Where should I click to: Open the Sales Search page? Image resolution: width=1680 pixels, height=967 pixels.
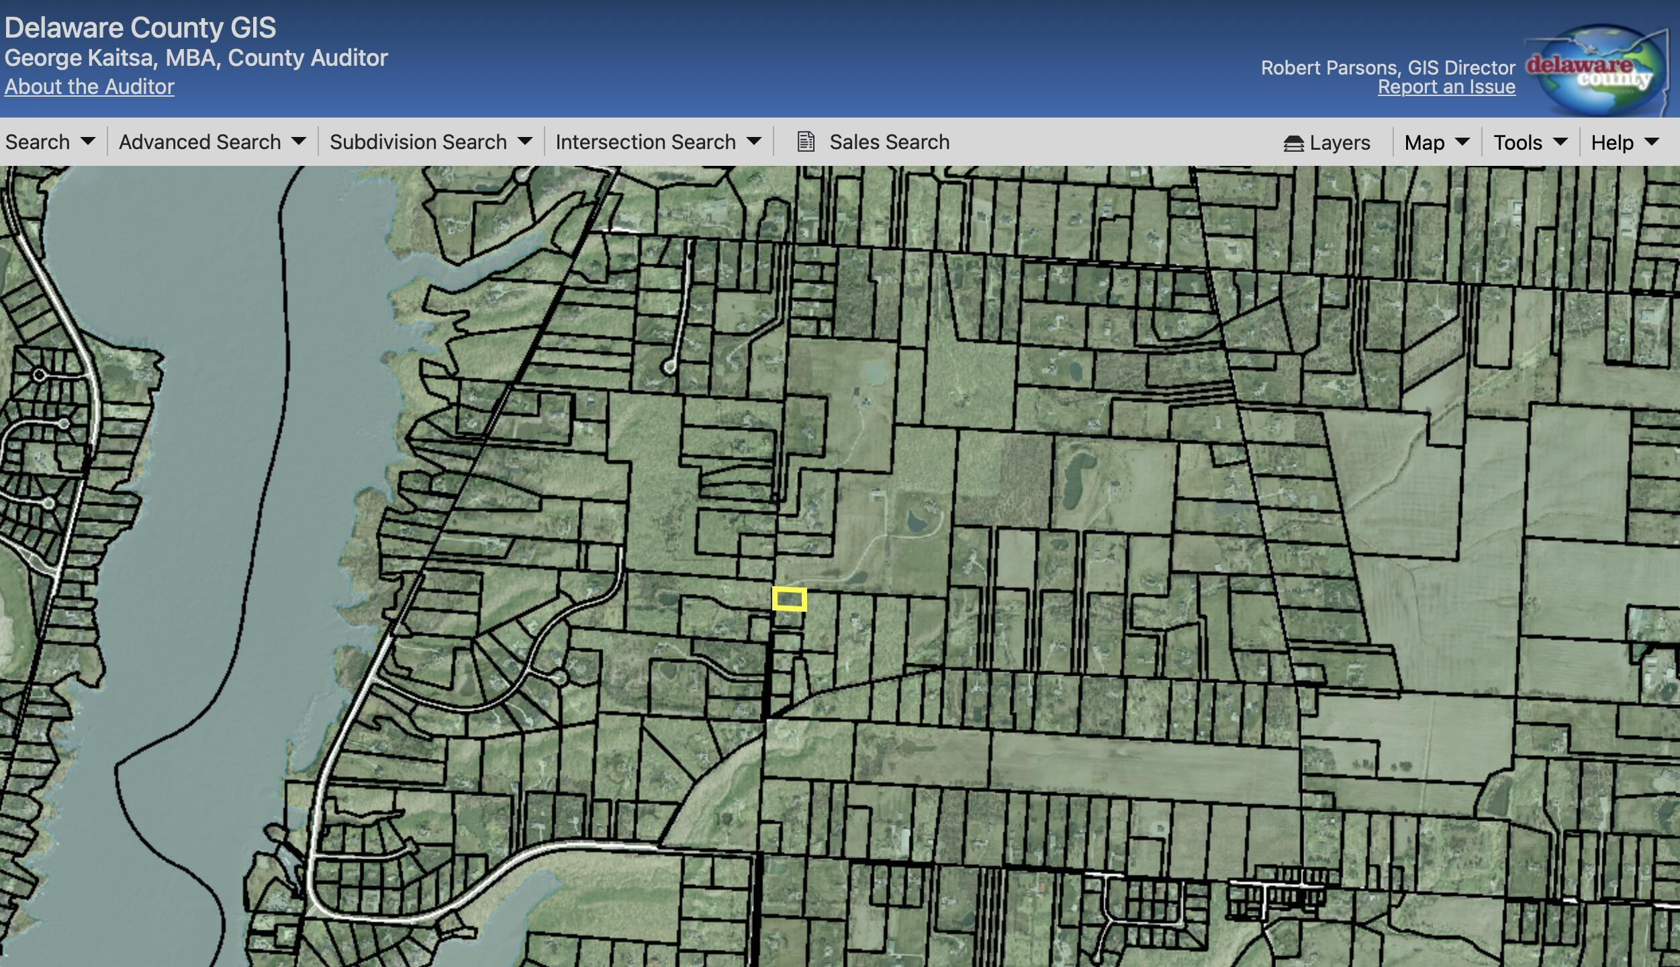(x=889, y=142)
